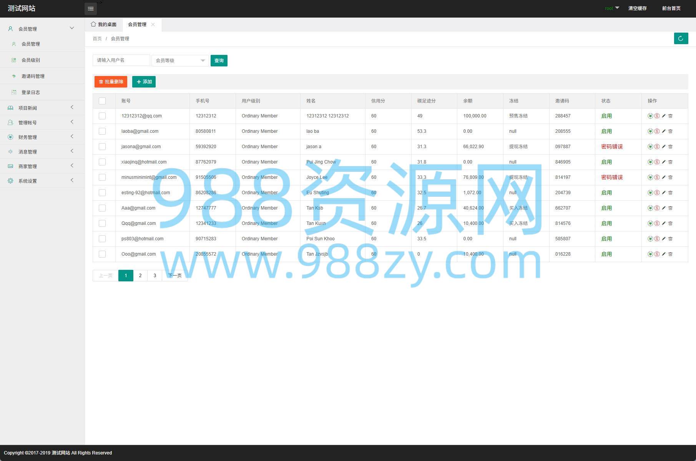
Task: Open the 会员等级 dropdown
Action: pos(180,61)
